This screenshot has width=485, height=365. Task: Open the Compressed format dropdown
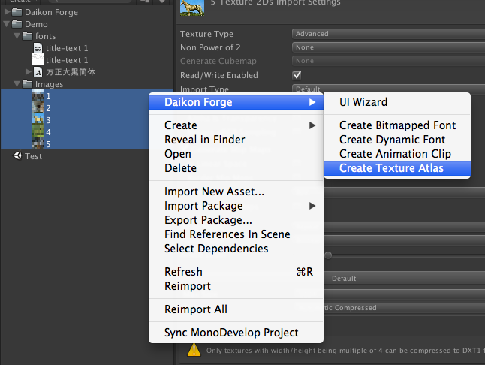(x=404, y=308)
